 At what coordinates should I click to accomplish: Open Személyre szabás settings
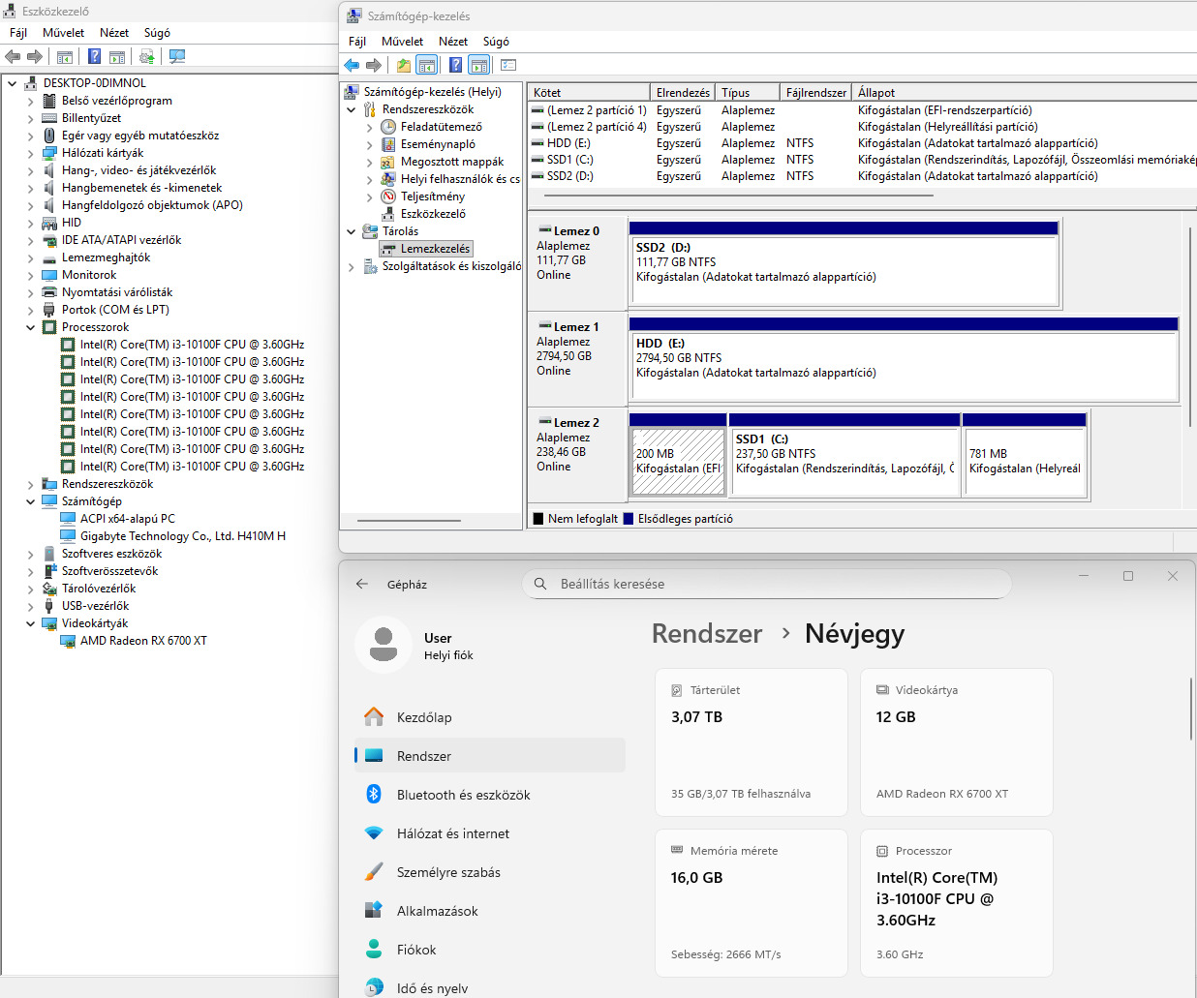click(490, 872)
